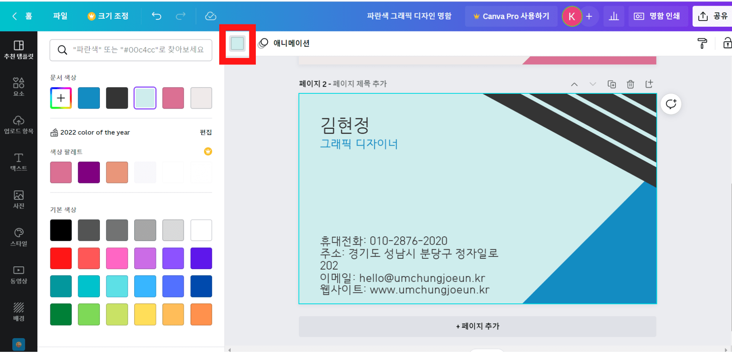This screenshot has width=732, height=353.
Task: Toggle the lock icon in toolbar
Action: coord(727,43)
